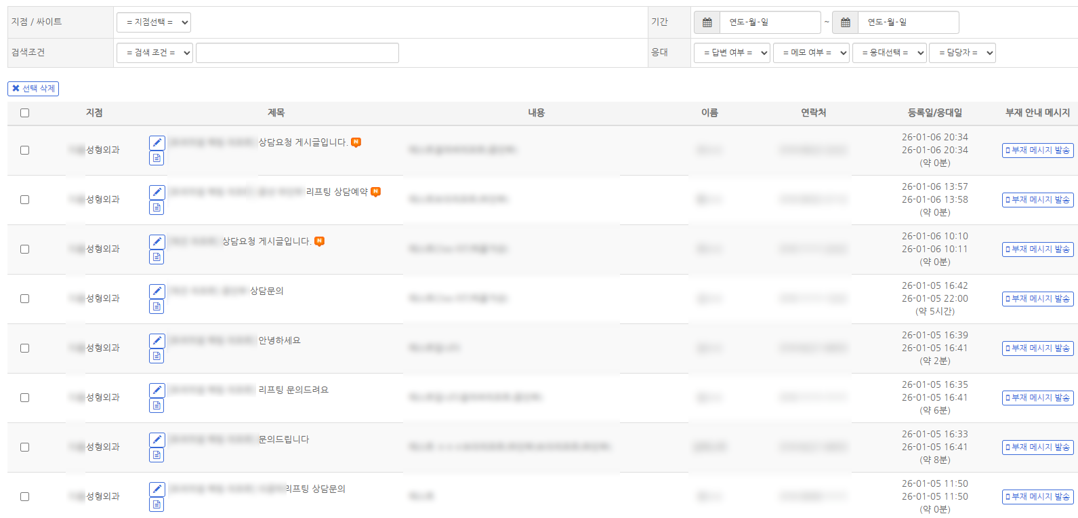Check the box for the 안녕하세요 row
The width and height of the screenshot is (1078, 518).
pyautogui.click(x=25, y=348)
